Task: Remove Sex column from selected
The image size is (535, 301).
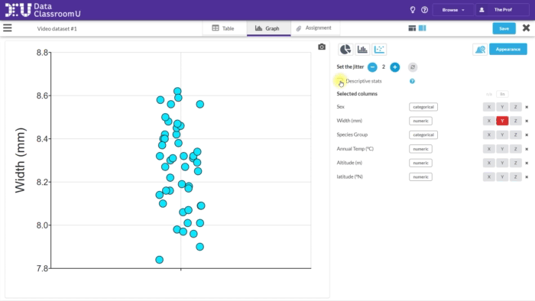Action: (527, 107)
